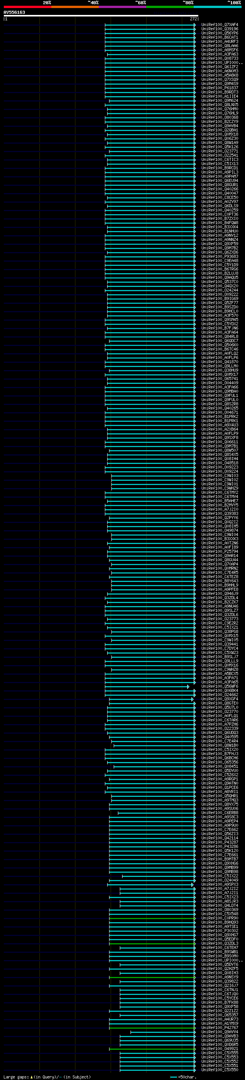Screen dimensions: 245x1080
Task: Click hit label UniRef100_Q69U35
Action: pos(220,1040)
